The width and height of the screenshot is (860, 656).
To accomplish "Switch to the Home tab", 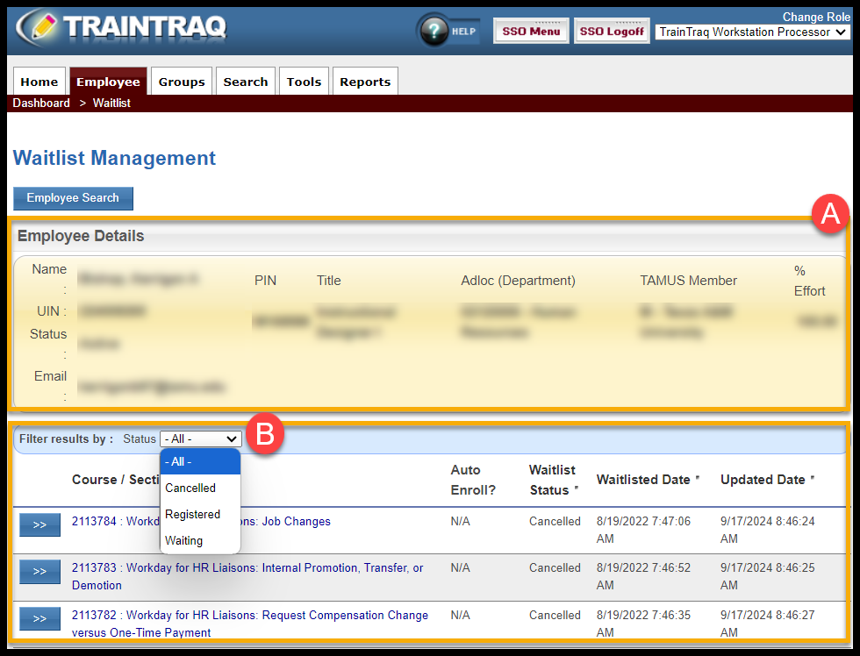I will click(39, 82).
